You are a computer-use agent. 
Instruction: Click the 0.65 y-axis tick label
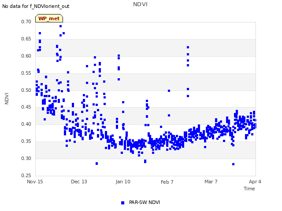click(26, 39)
